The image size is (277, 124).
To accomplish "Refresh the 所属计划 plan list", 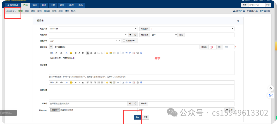I will pyautogui.click(x=135, y=35).
